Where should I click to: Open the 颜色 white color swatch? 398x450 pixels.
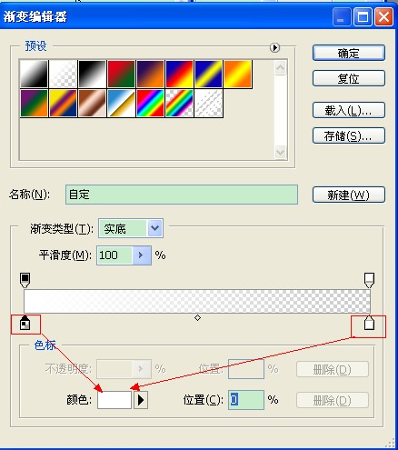[x=114, y=400]
